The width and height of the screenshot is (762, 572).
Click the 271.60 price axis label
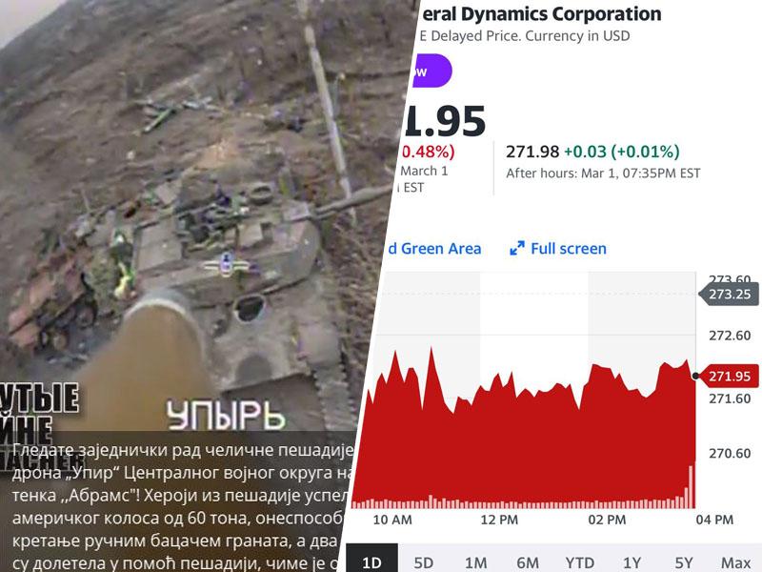coord(730,398)
